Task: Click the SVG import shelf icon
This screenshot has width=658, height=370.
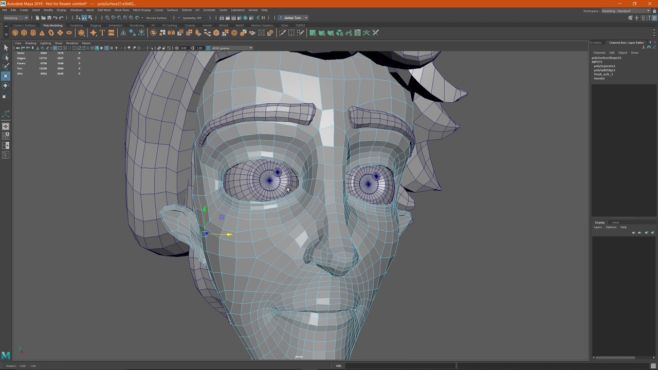Action: [x=111, y=33]
